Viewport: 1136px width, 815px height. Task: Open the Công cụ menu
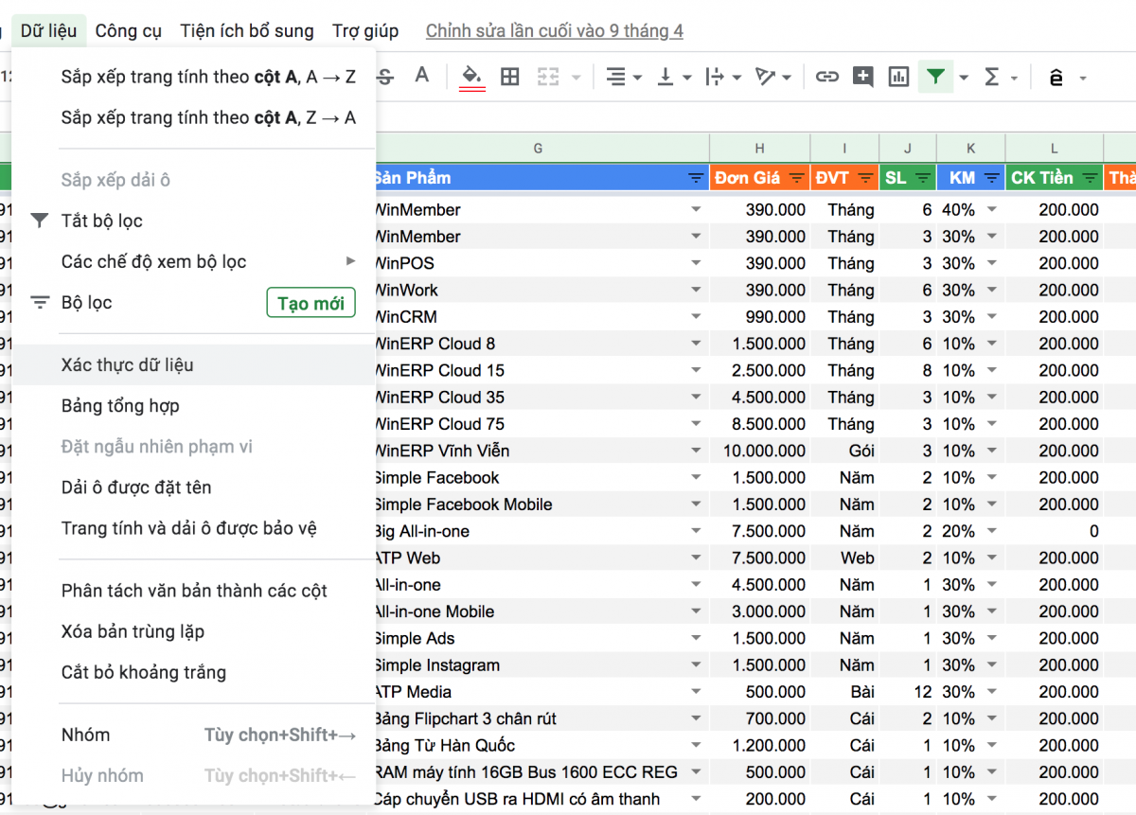(x=129, y=31)
